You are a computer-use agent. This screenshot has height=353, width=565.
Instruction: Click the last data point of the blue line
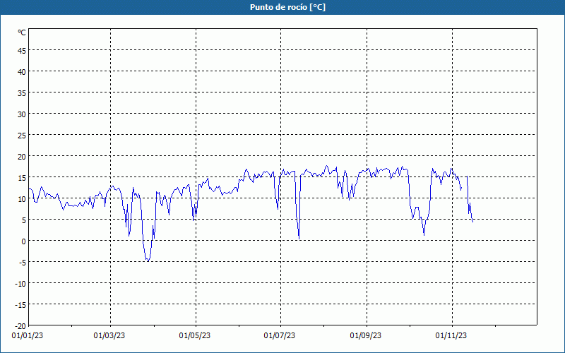(x=472, y=222)
